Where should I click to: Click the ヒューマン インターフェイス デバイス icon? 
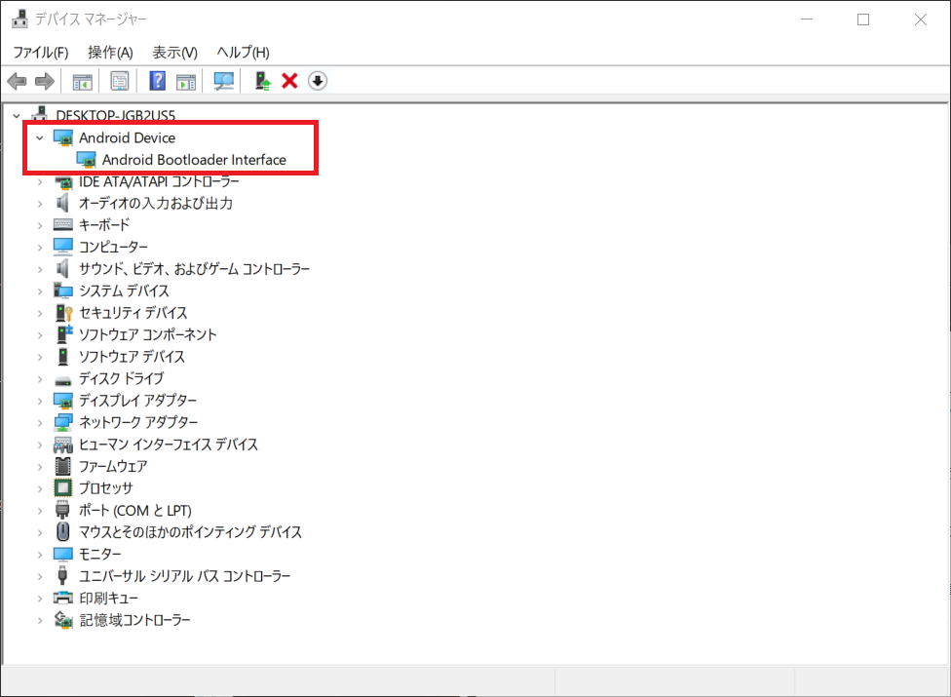coord(63,445)
